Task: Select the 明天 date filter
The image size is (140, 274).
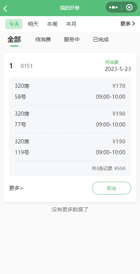Action: coord(33,24)
